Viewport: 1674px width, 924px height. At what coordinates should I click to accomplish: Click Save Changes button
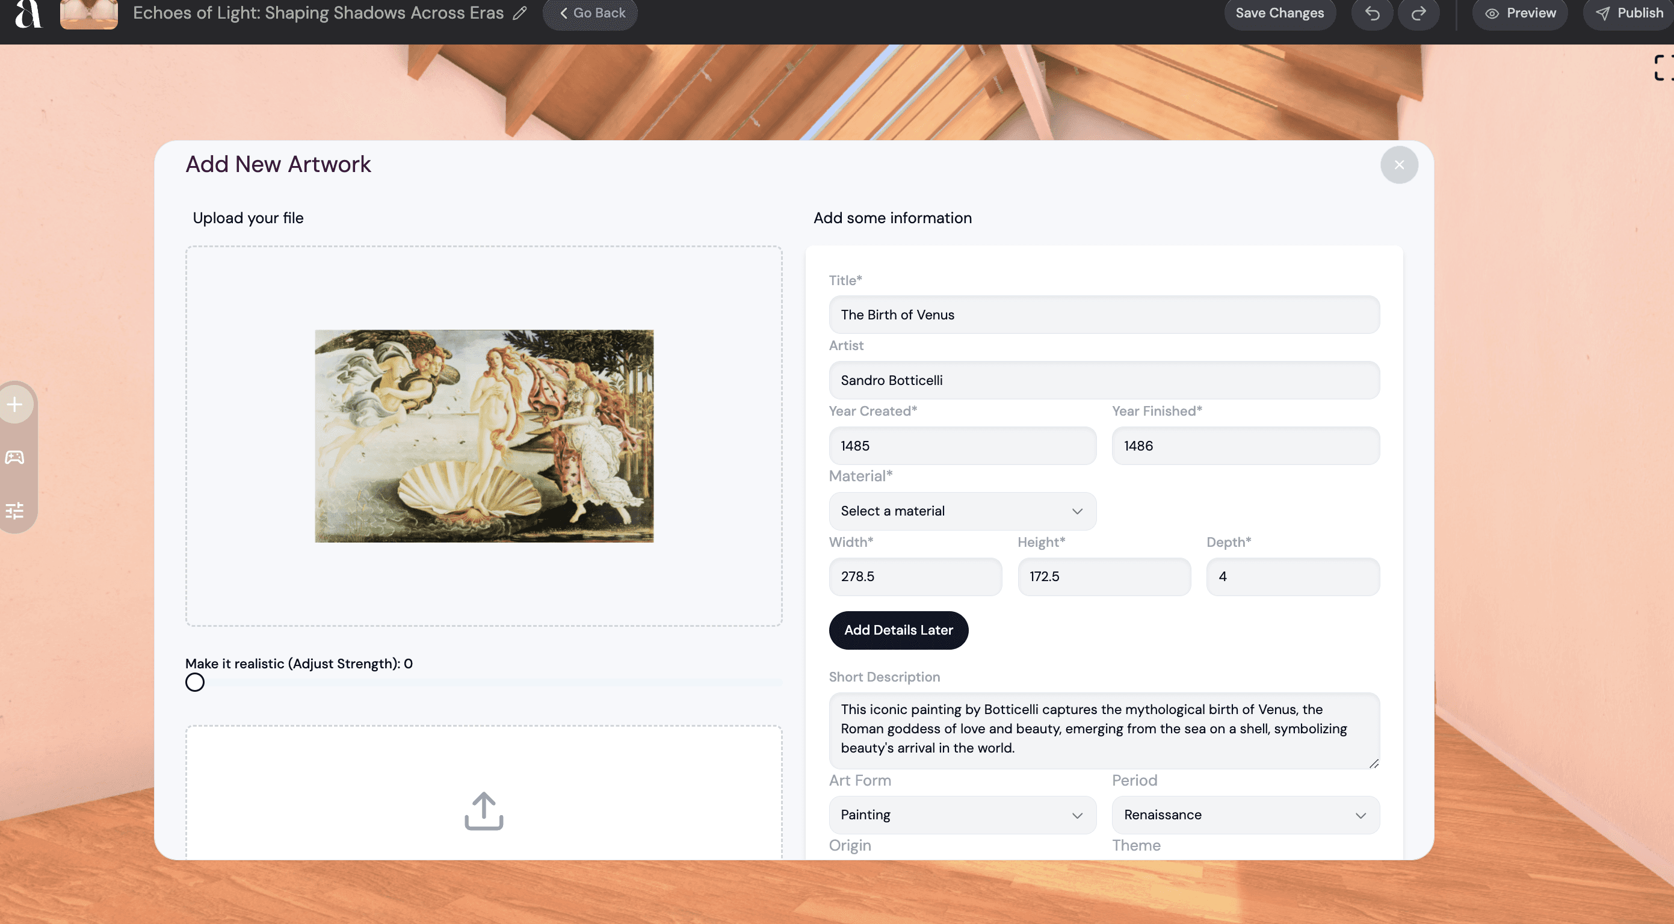coord(1279,14)
